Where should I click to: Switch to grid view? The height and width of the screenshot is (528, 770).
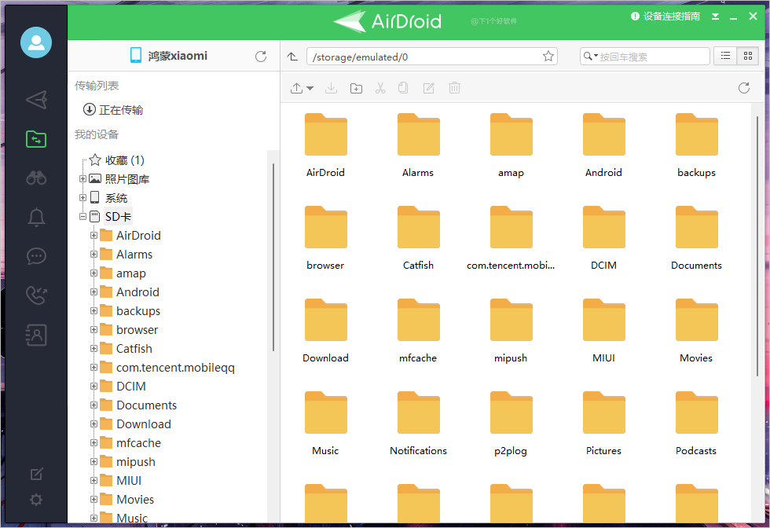(747, 56)
